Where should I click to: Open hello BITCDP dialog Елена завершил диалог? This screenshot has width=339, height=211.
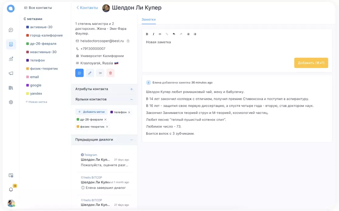coord(104,183)
